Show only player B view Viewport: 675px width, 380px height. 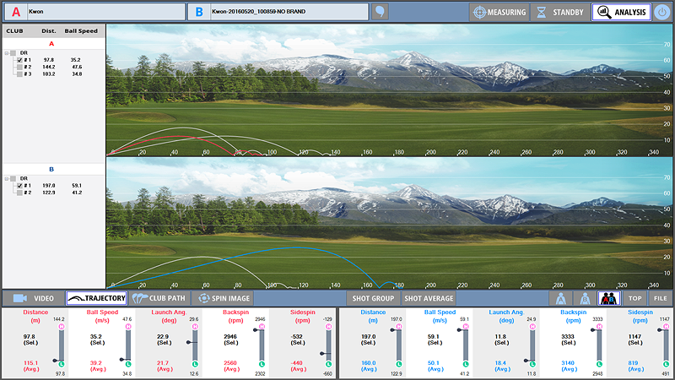[x=583, y=298]
